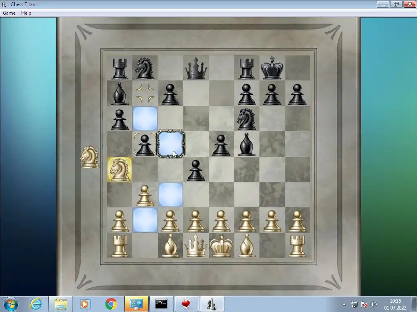Launch Internet Explorer from the taskbar
This screenshot has height=312, width=417.
pyautogui.click(x=36, y=304)
